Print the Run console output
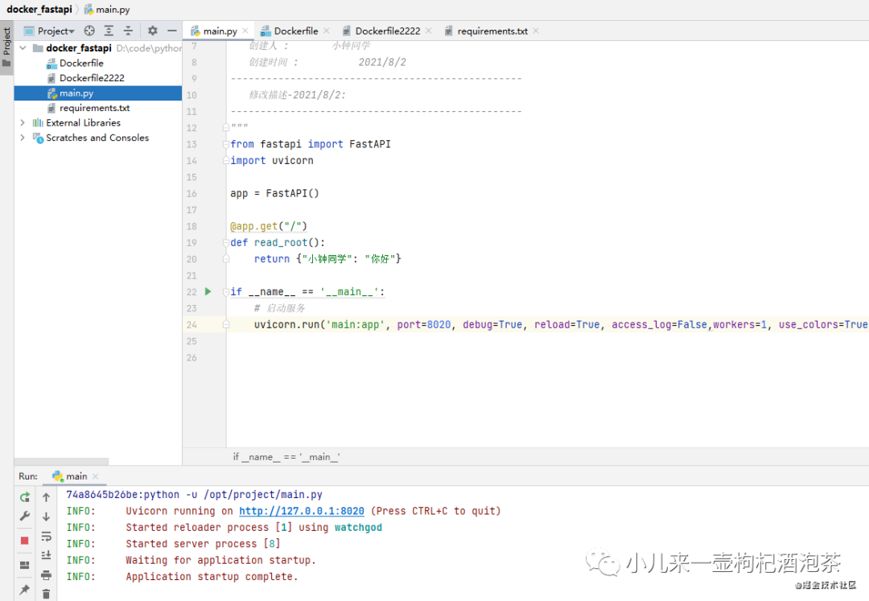 [x=46, y=574]
